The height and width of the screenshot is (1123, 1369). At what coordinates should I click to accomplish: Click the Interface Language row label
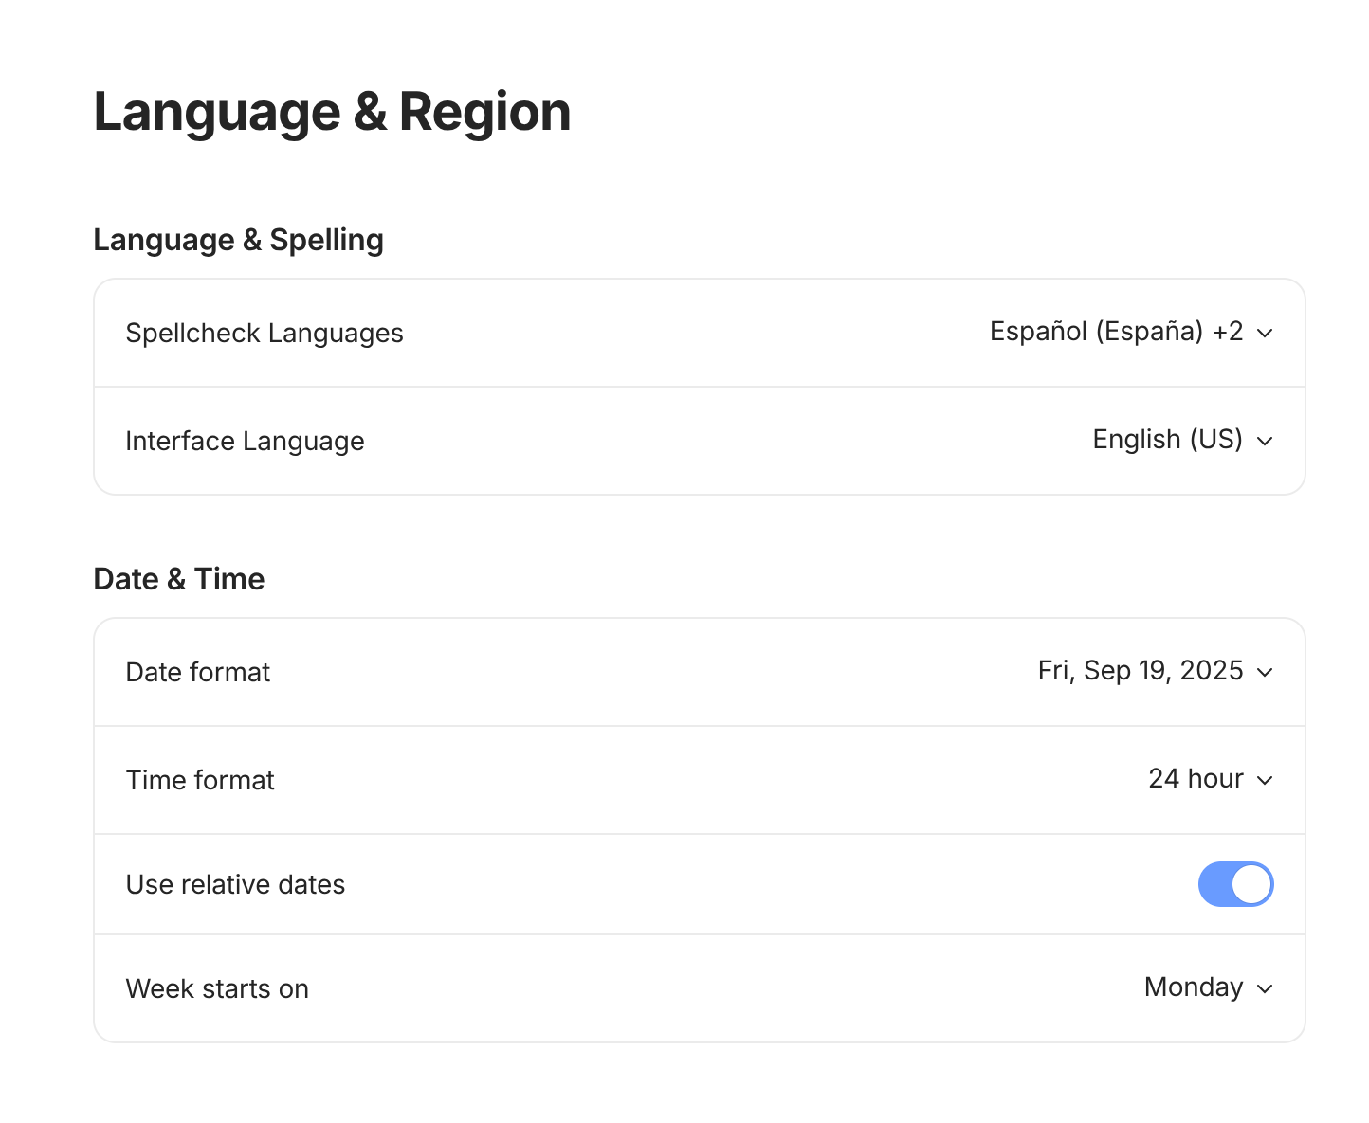pyautogui.click(x=245, y=442)
